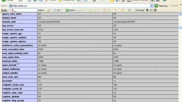This screenshot has height=102, width=182.
Task: Click the mail.force_extra_parameters directive cell
Action: click(20, 45)
